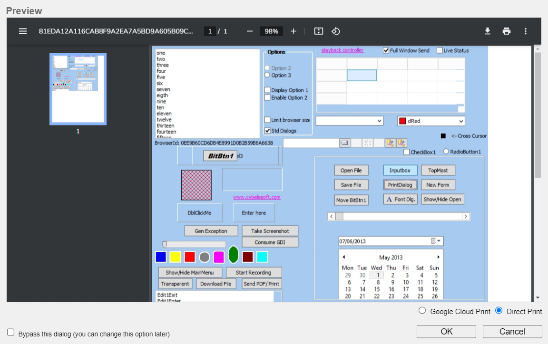This screenshot has height=344, width=548.
Task: Open the viewer sidebar with the hamburger icon
Action: pyautogui.click(x=22, y=31)
